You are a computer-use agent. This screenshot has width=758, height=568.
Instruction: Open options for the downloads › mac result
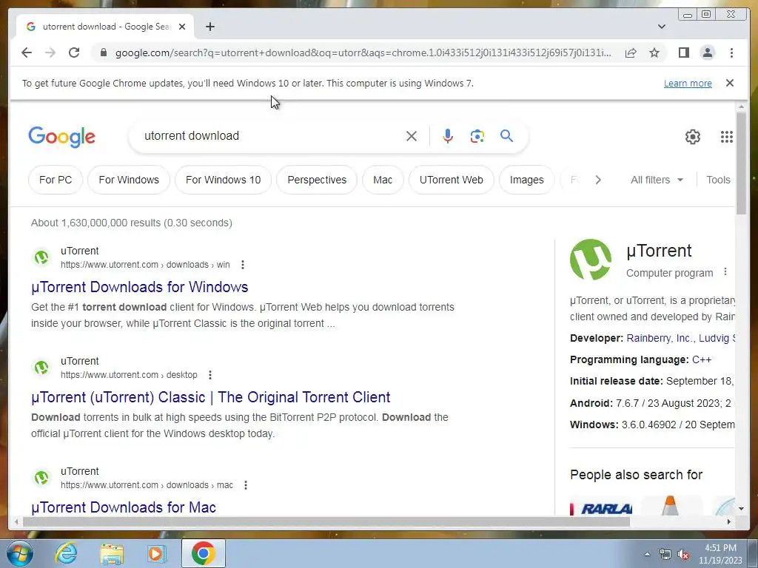[x=246, y=485]
